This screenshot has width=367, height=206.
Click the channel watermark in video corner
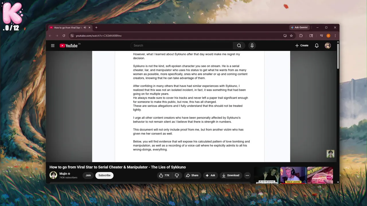coord(330,154)
